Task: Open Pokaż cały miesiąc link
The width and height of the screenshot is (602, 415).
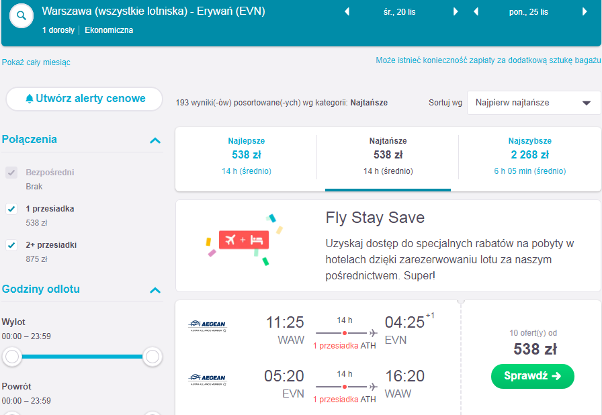Action: (x=36, y=62)
